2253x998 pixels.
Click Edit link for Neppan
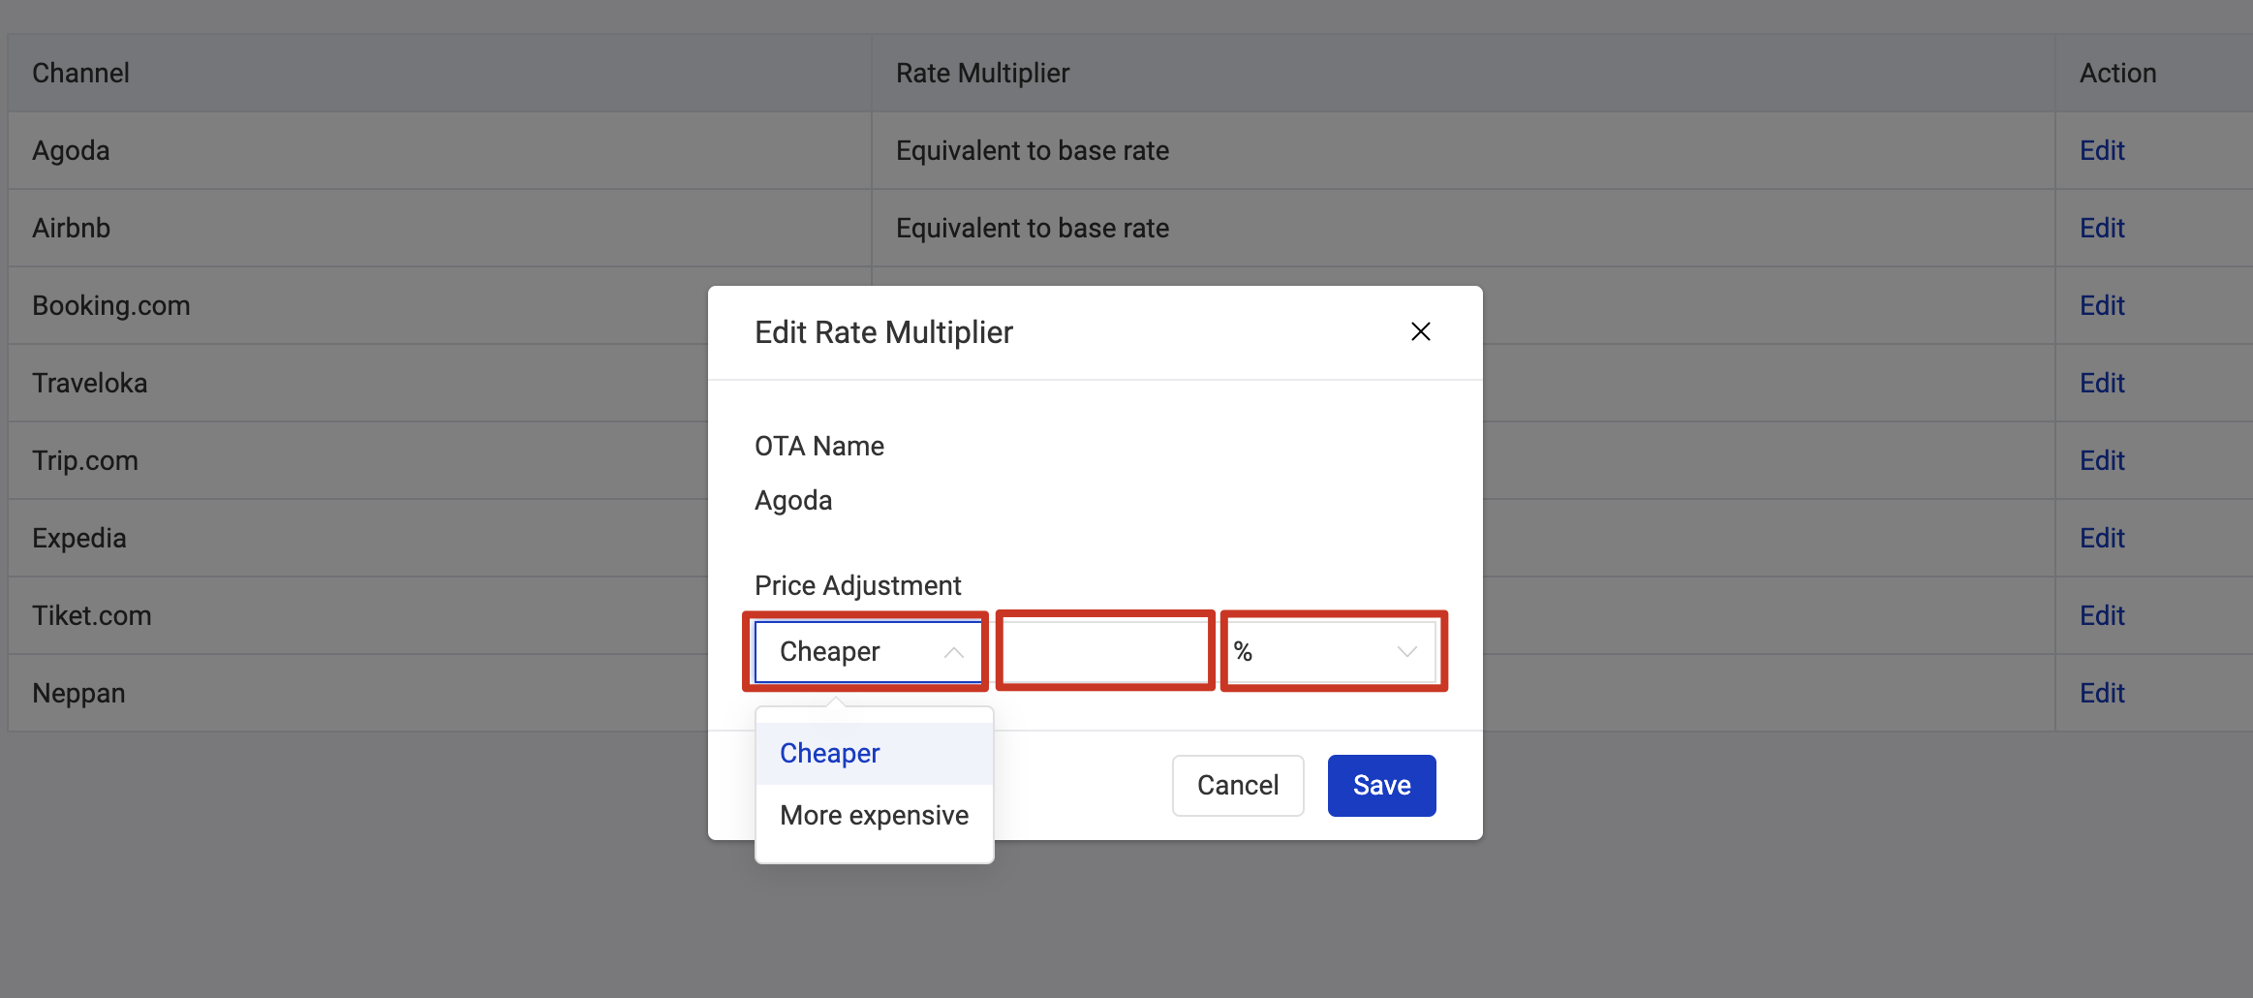(x=2101, y=693)
